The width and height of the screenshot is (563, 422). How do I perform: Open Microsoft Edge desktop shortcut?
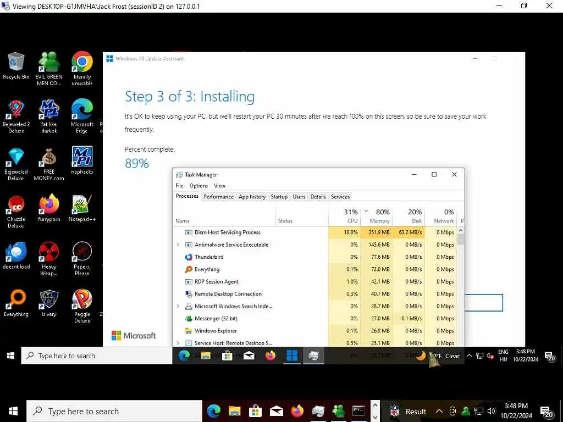82,116
